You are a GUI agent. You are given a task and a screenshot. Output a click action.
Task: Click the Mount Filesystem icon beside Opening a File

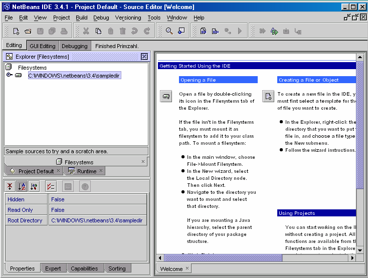click(x=166, y=96)
